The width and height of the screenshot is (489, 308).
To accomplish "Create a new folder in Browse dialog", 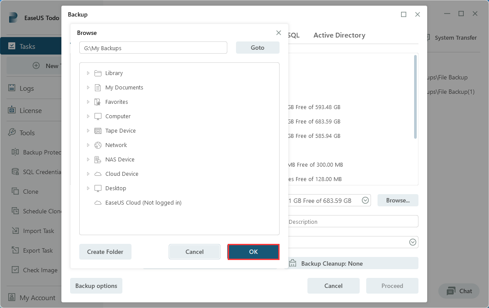I will click(x=105, y=252).
